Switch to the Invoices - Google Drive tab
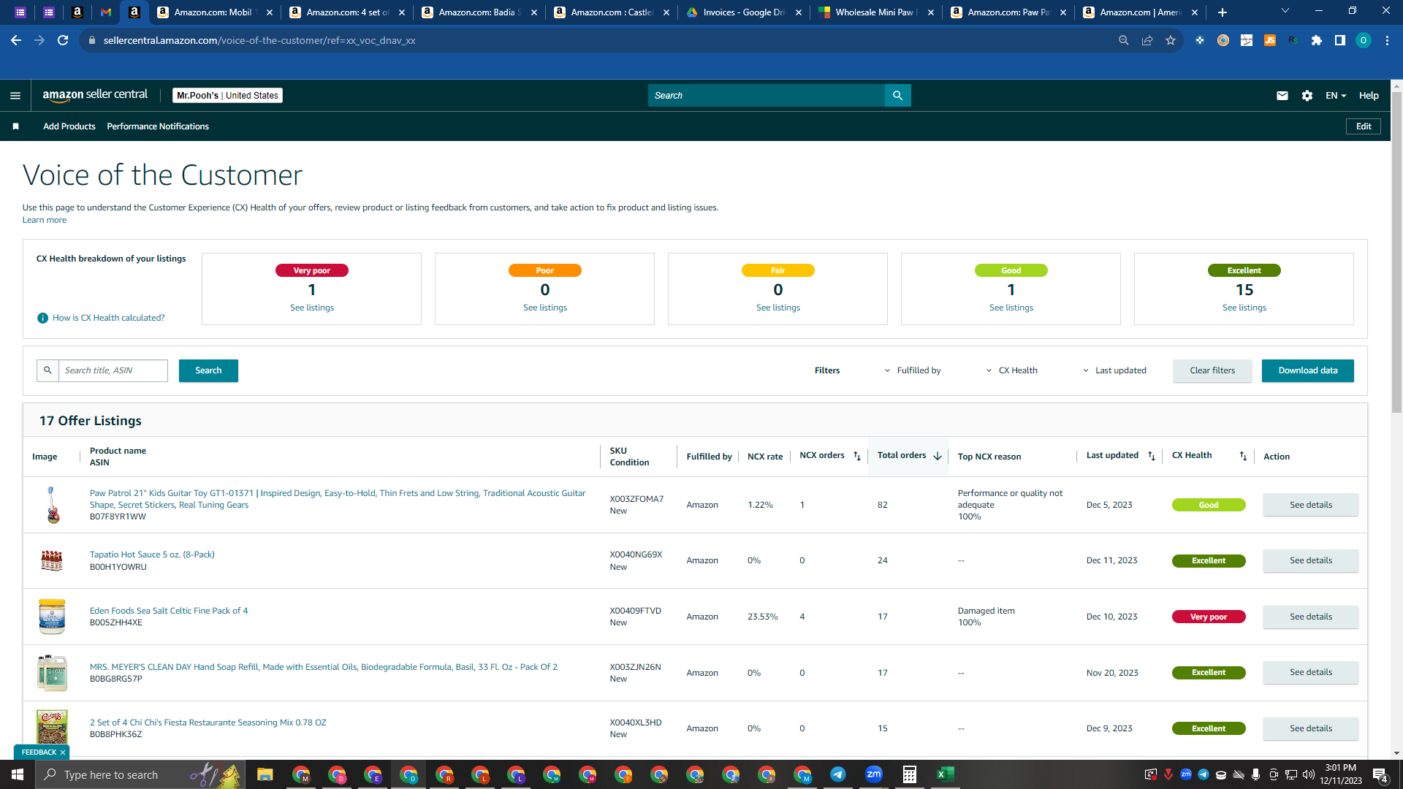The height and width of the screenshot is (789, 1403). click(744, 12)
